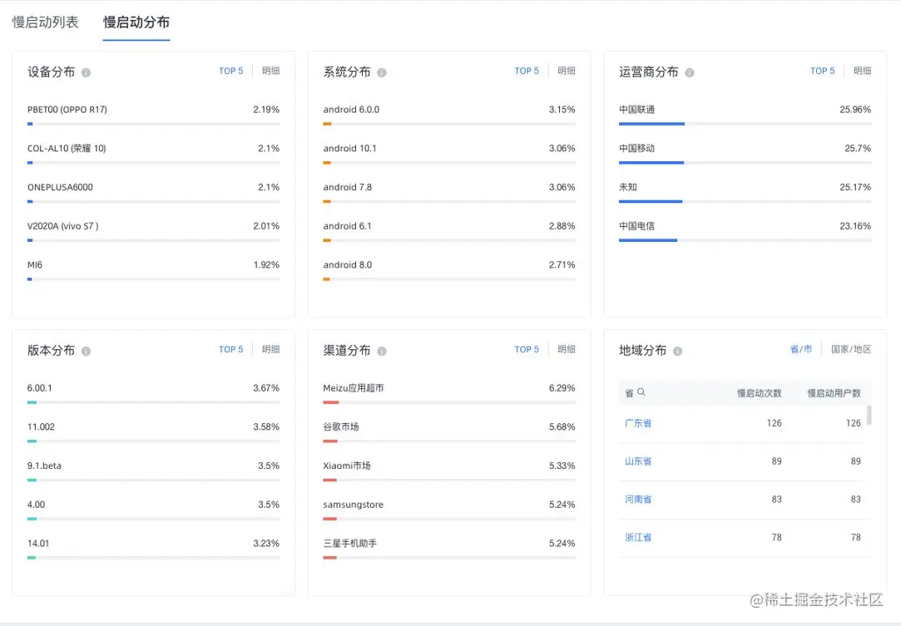Open the 浙江省 province link
This screenshot has height=626, width=901.
[638, 538]
